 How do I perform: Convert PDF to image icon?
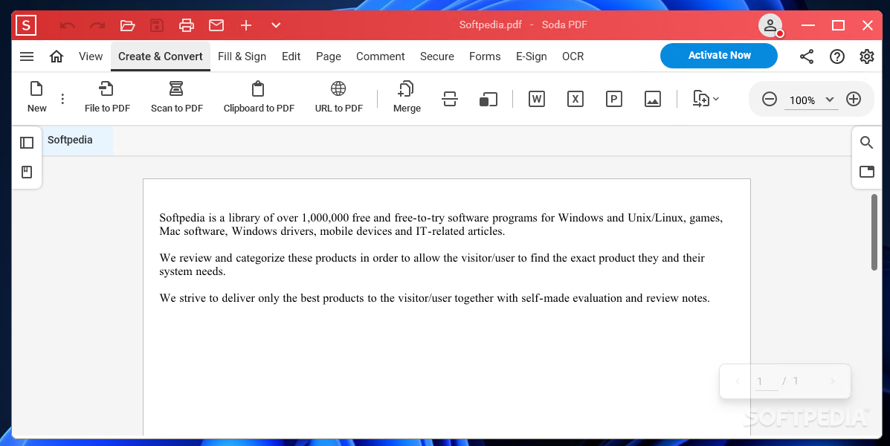(653, 100)
